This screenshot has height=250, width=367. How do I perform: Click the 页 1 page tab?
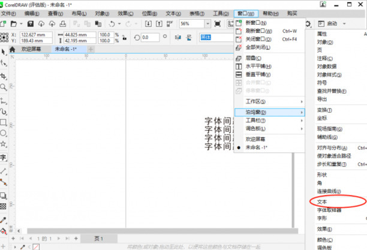click(98, 239)
